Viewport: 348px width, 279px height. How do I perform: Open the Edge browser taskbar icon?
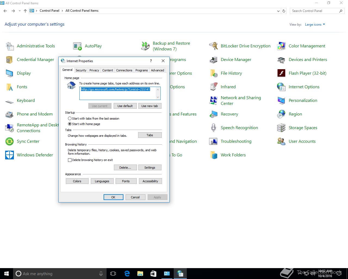click(x=127, y=274)
